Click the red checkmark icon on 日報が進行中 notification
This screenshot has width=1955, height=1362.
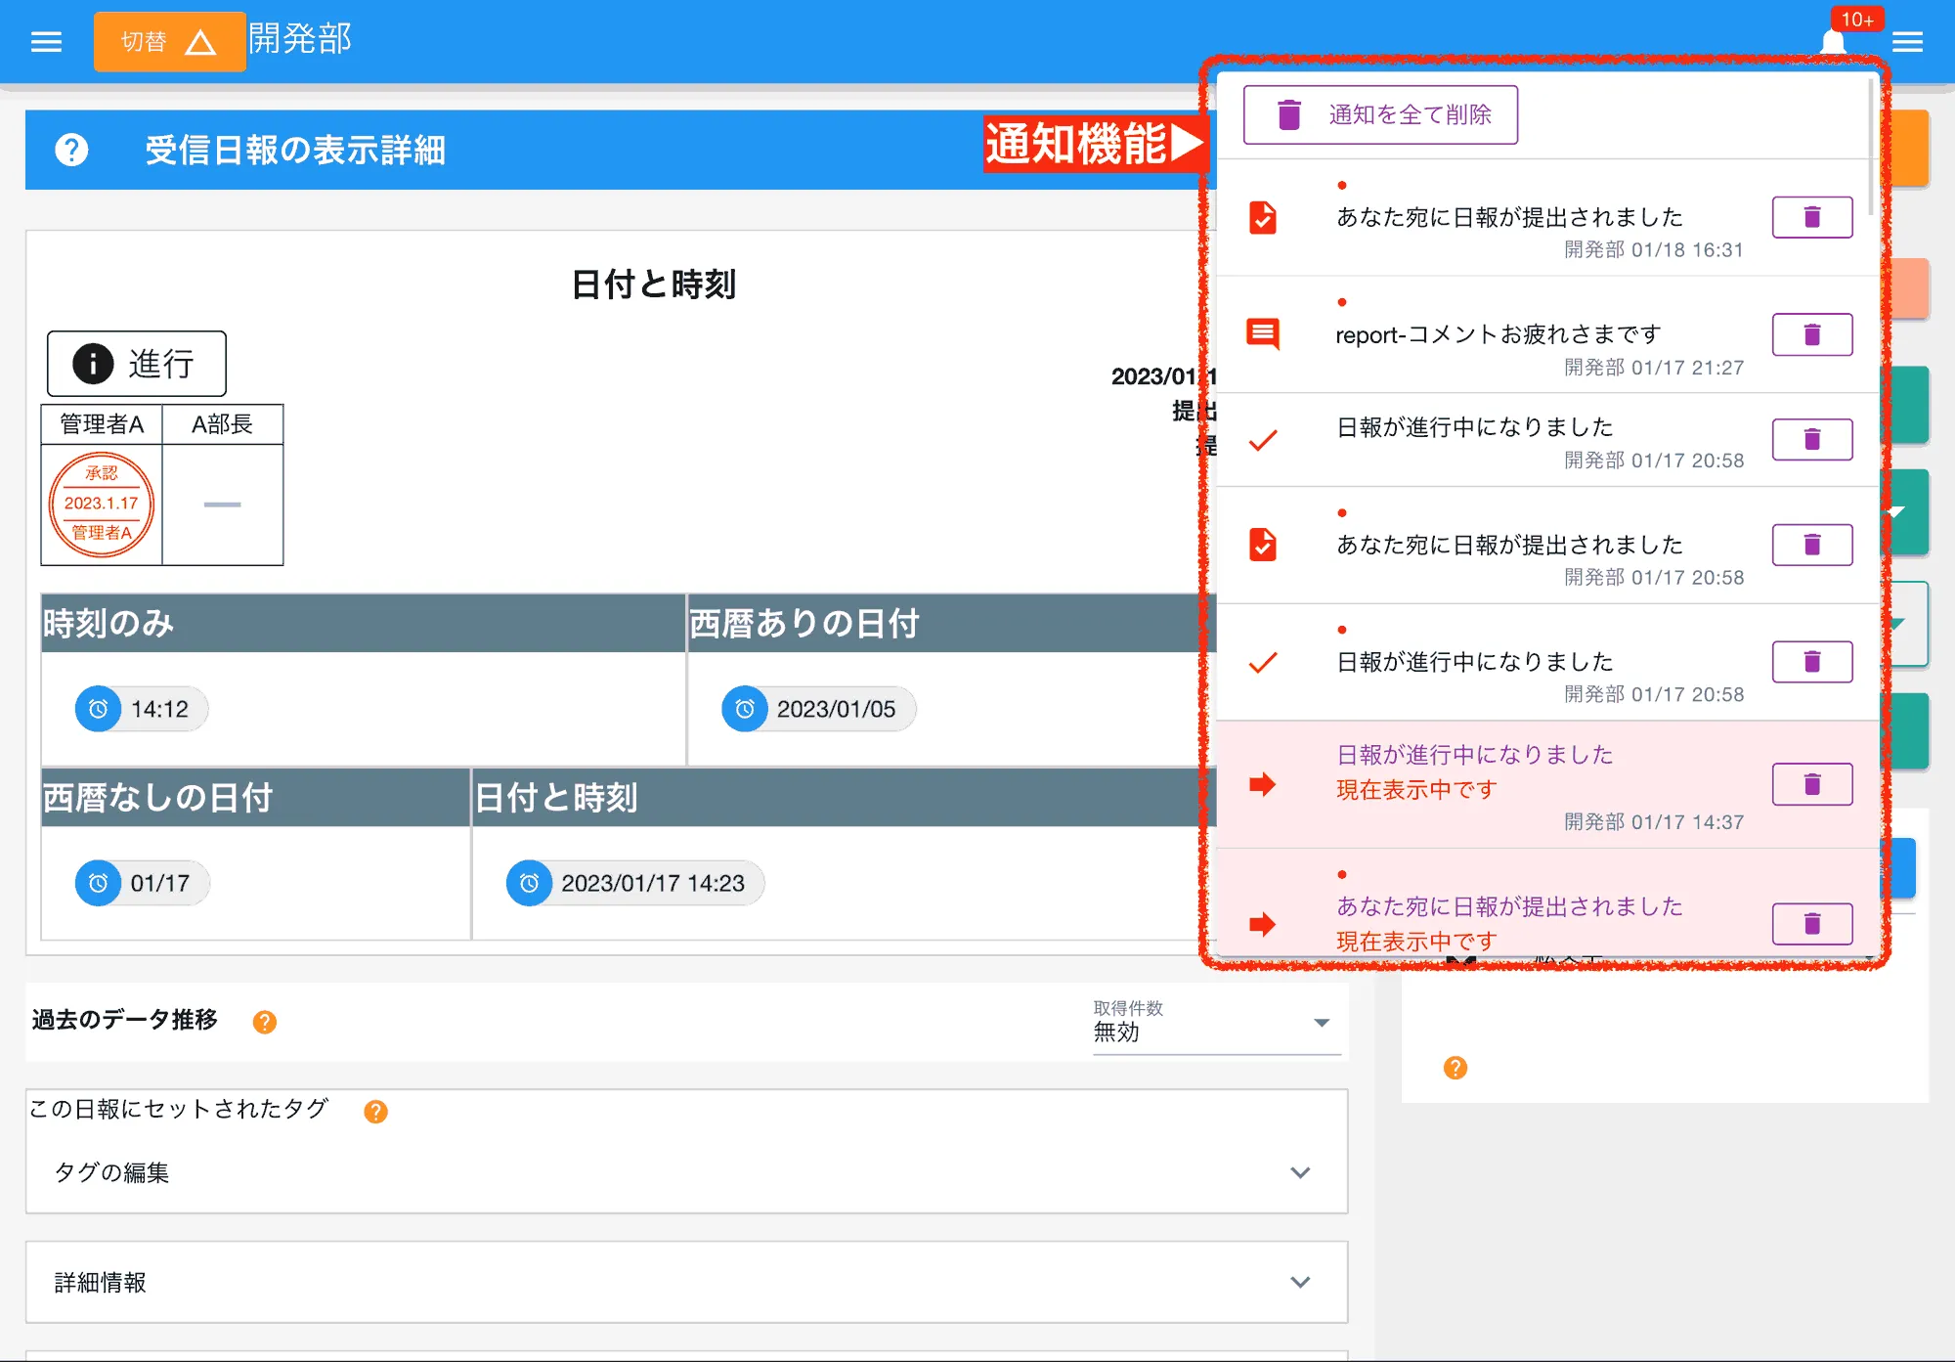[x=1262, y=440]
